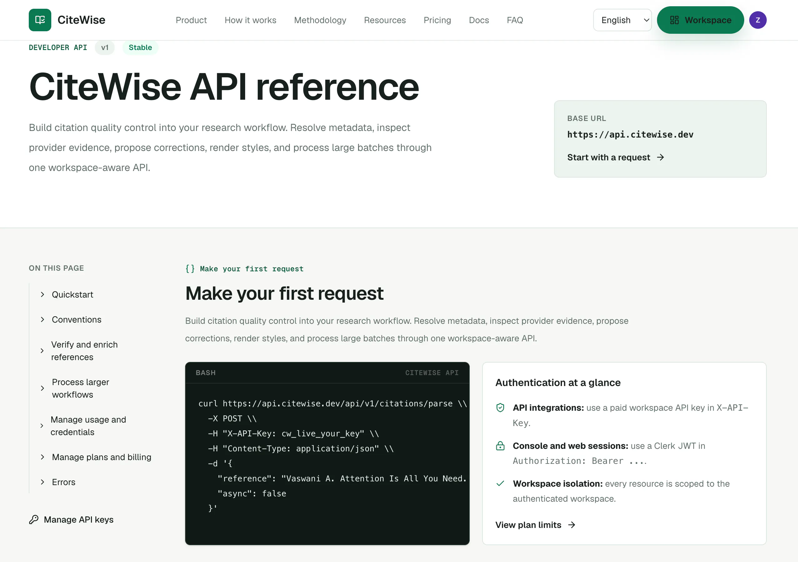
Task: Expand the Process larger workflows chevron
Action: point(43,389)
